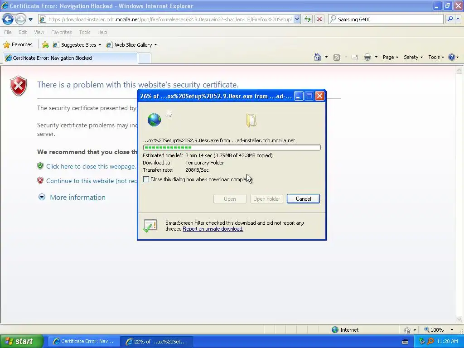Click the search magnifier button

click(450, 19)
